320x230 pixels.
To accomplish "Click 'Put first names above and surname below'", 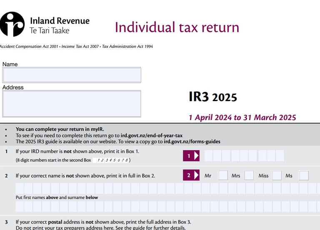I will coord(57,198).
